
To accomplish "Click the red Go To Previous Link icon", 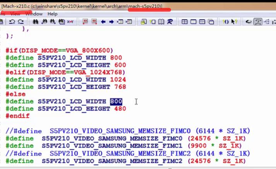I will [x=85, y=22].
